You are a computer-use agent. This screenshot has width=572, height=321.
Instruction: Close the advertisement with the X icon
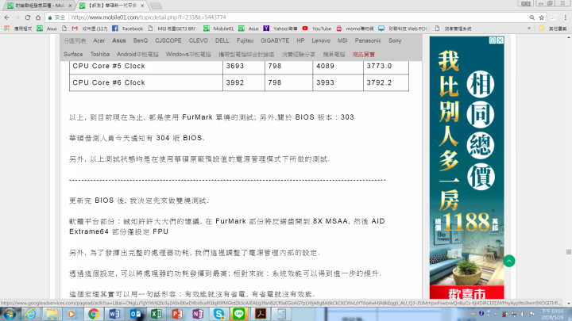(500, 40)
